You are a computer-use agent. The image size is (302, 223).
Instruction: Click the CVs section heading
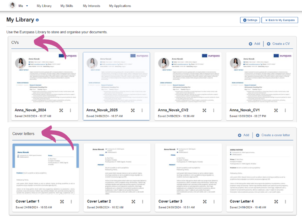15,42
